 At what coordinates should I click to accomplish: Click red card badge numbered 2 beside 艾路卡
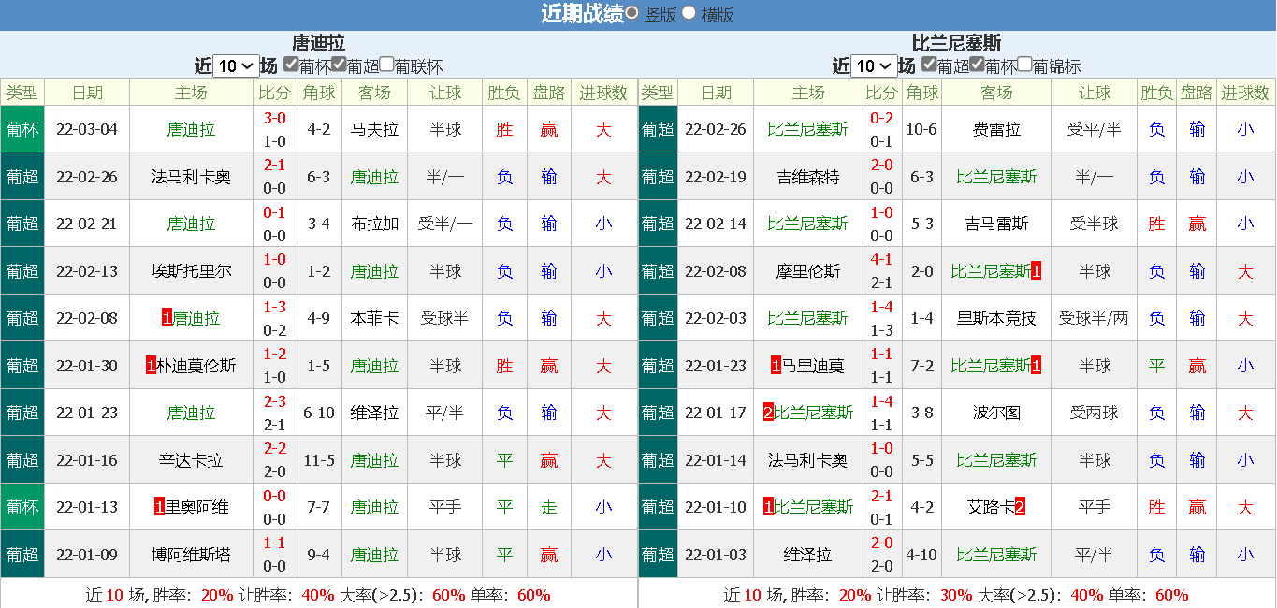click(1020, 507)
